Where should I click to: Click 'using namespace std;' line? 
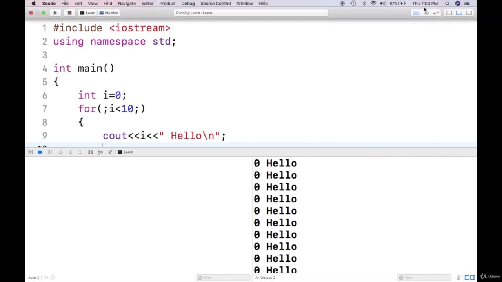pyautogui.click(x=115, y=42)
